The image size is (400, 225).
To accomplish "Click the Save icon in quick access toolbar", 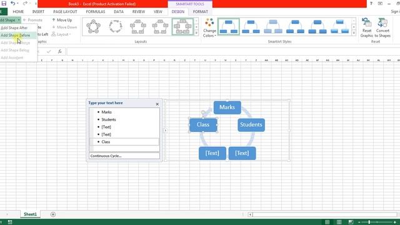I will 4,3.
